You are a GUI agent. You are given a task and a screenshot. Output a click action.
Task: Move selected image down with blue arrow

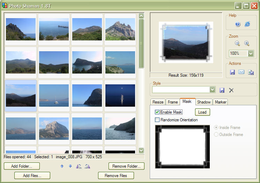[x=70, y=166]
